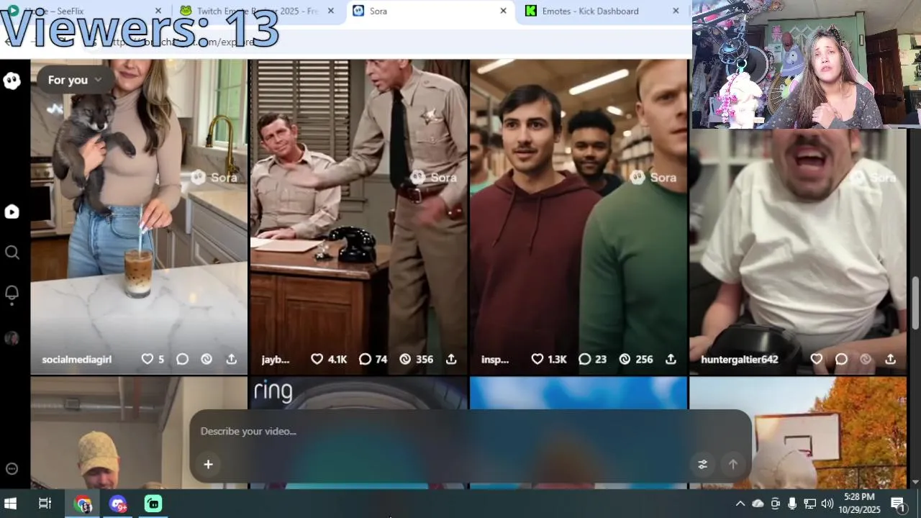Share the socialmediagirl video
Viewport: 921px width, 518px height.
coord(232,358)
